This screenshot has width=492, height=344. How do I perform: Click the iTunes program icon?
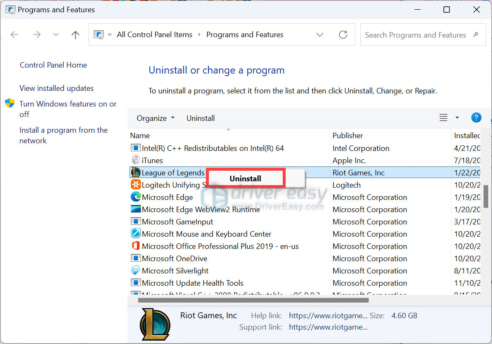135,161
